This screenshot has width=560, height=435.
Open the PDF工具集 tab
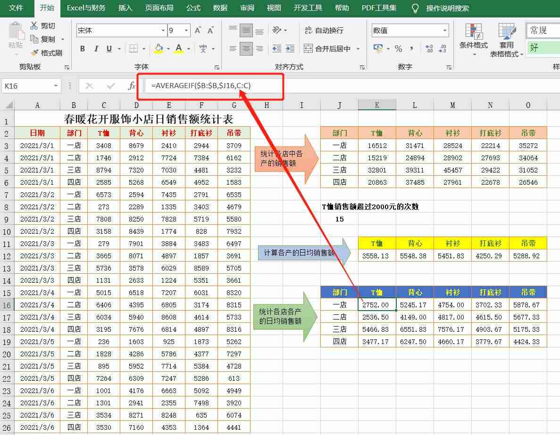coord(379,8)
